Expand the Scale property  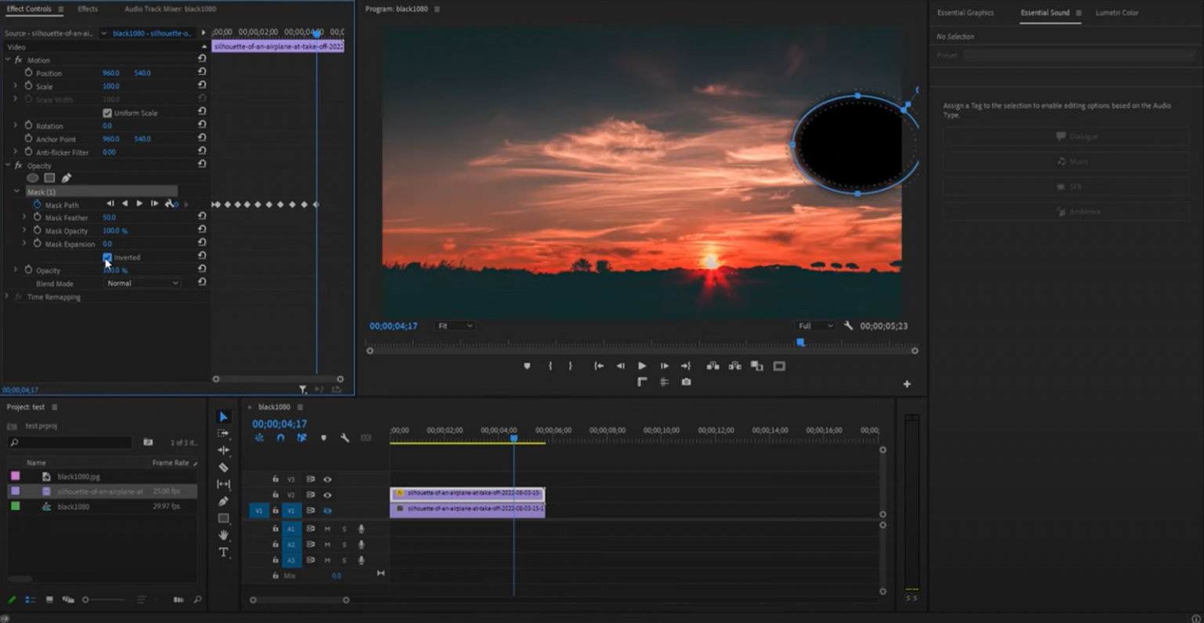[15, 85]
